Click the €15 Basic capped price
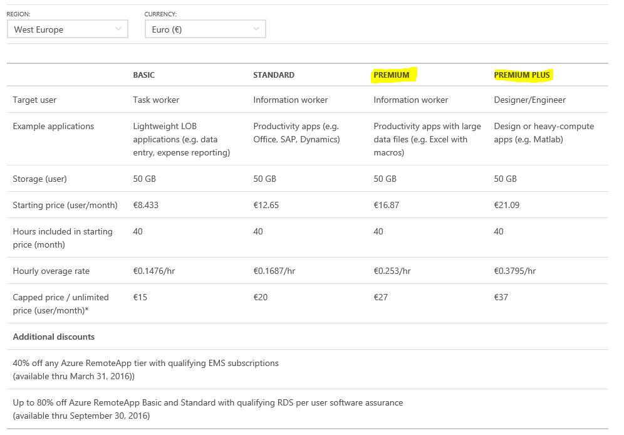 click(140, 297)
